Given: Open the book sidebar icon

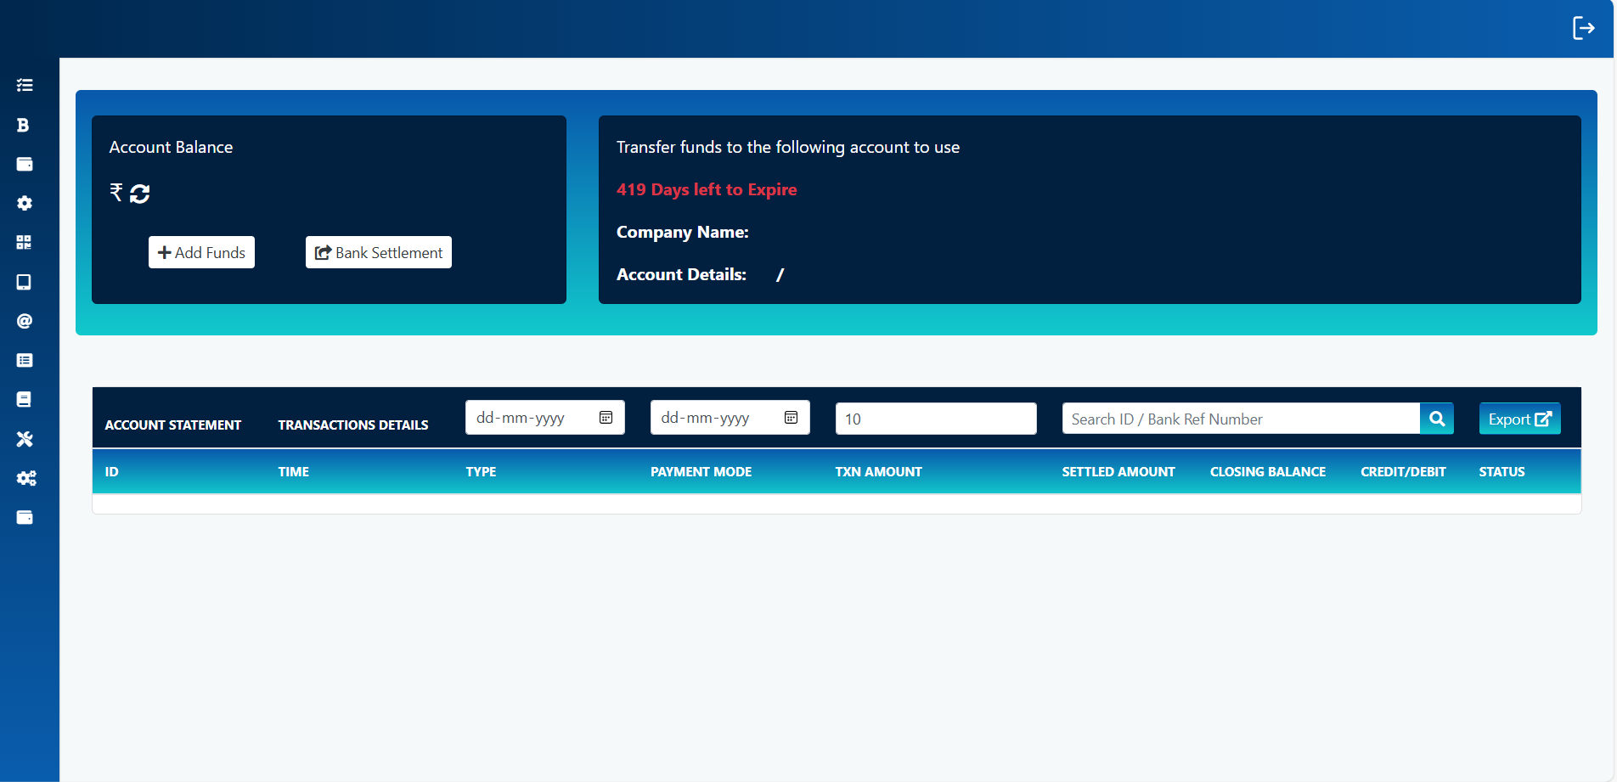Looking at the screenshot, I should [x=25, y=399].
